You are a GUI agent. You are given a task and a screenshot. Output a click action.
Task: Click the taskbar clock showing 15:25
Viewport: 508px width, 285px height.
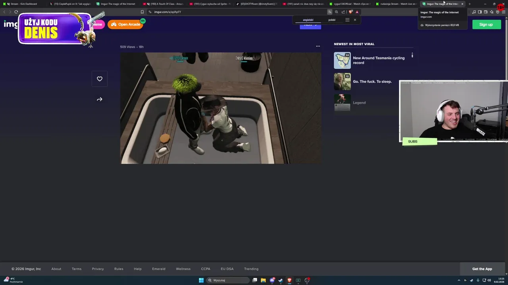coord(499,280)
